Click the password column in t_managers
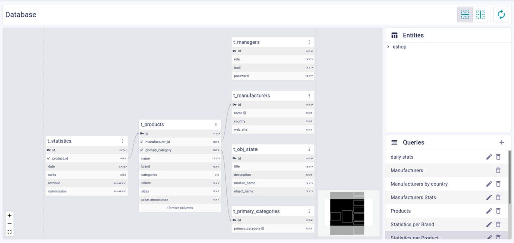The height and width of the screenshot is (243, 514). 273,76
